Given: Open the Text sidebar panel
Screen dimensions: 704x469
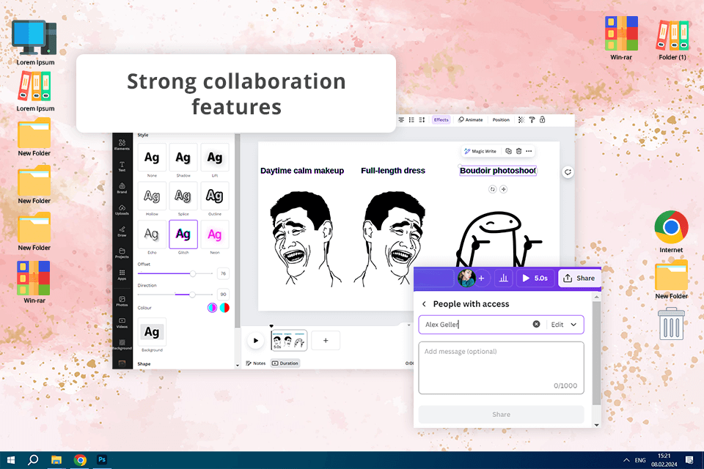Looking at the screenshot, I should pos(122,166).
